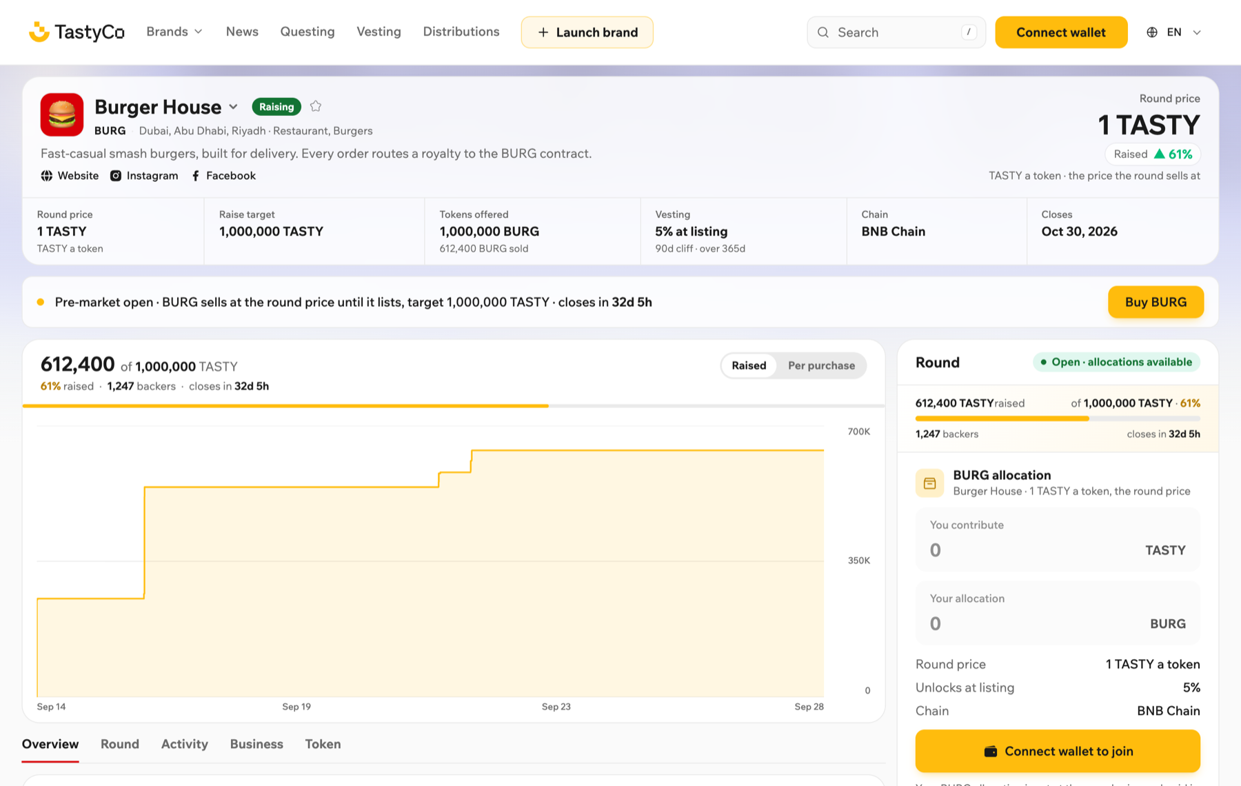The width and height of the screenshot is (1241, 786).
Task: Click the Launch brand button
Action: click(x=587, y=32)
